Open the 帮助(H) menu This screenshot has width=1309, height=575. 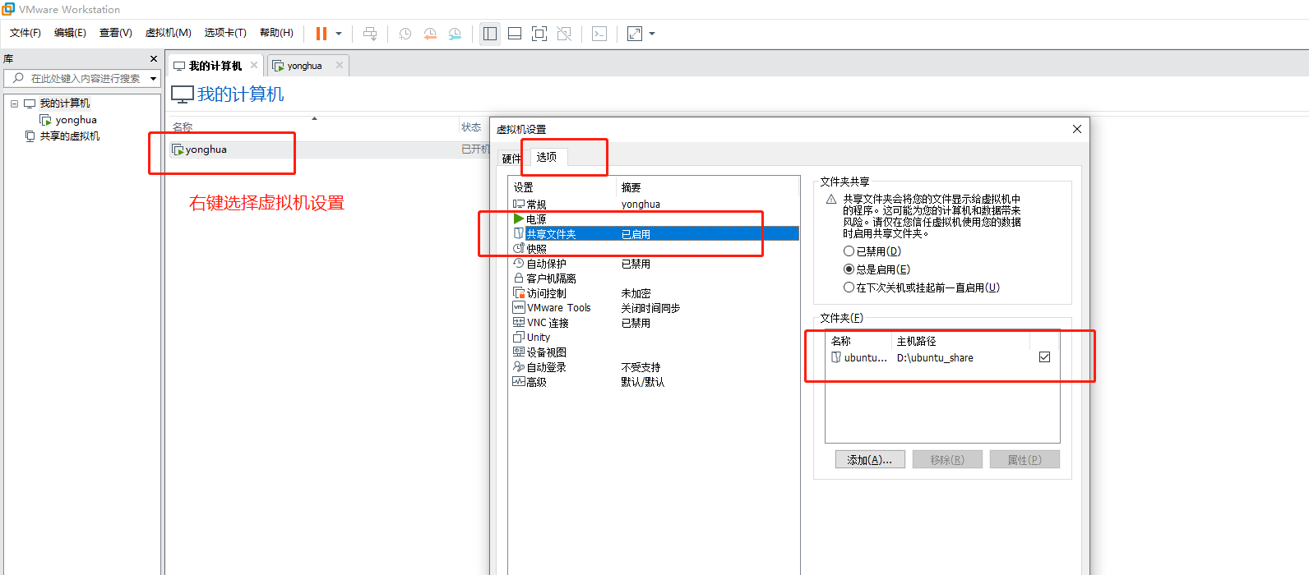point(276,33)
